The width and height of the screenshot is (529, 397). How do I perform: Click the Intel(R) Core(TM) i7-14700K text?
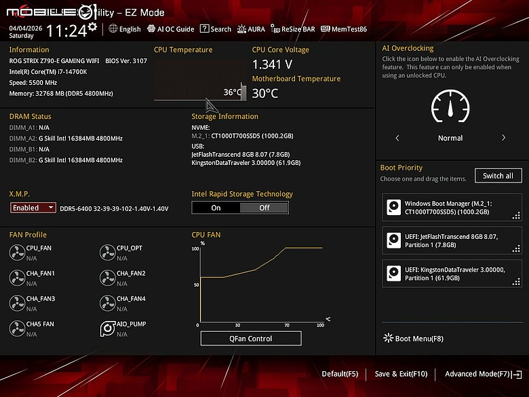(48, 71)
